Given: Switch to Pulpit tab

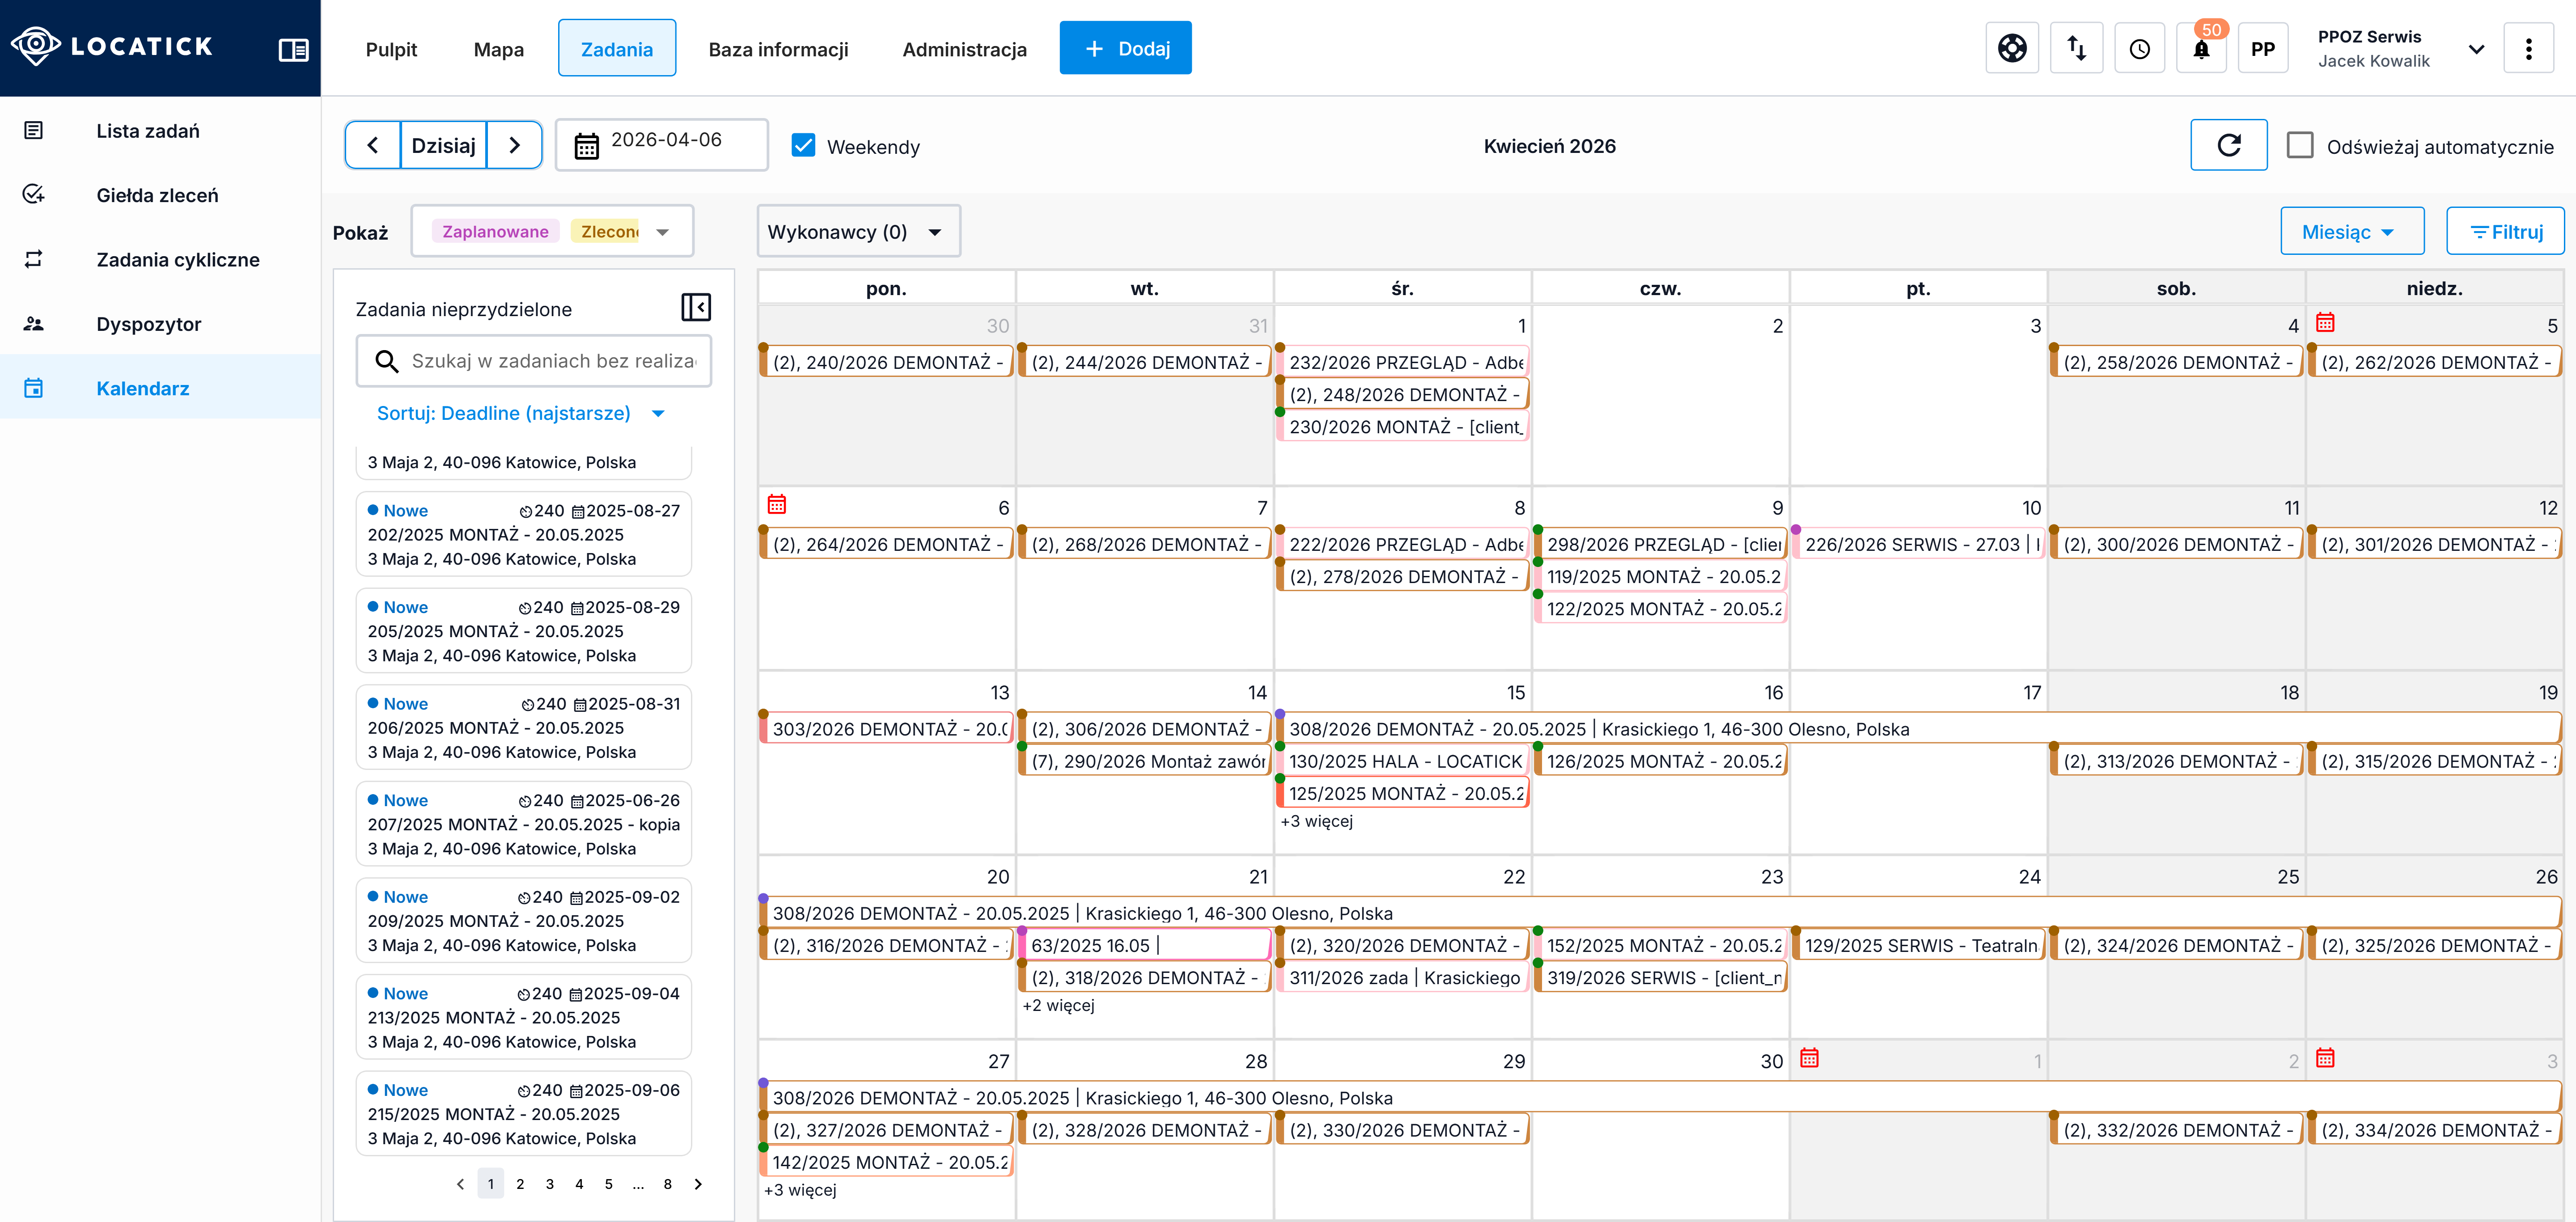Looking at the screenshot, I should (391, 49).
